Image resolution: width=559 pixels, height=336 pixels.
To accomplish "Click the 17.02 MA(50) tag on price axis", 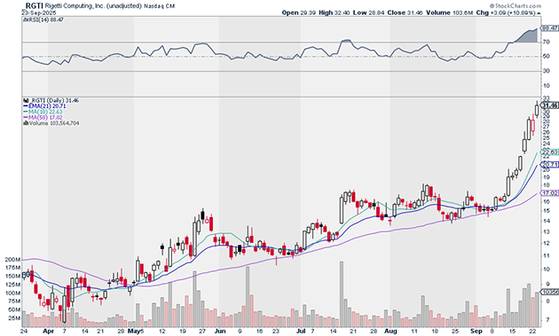I will pyautogui.click(x=550, y=193).
